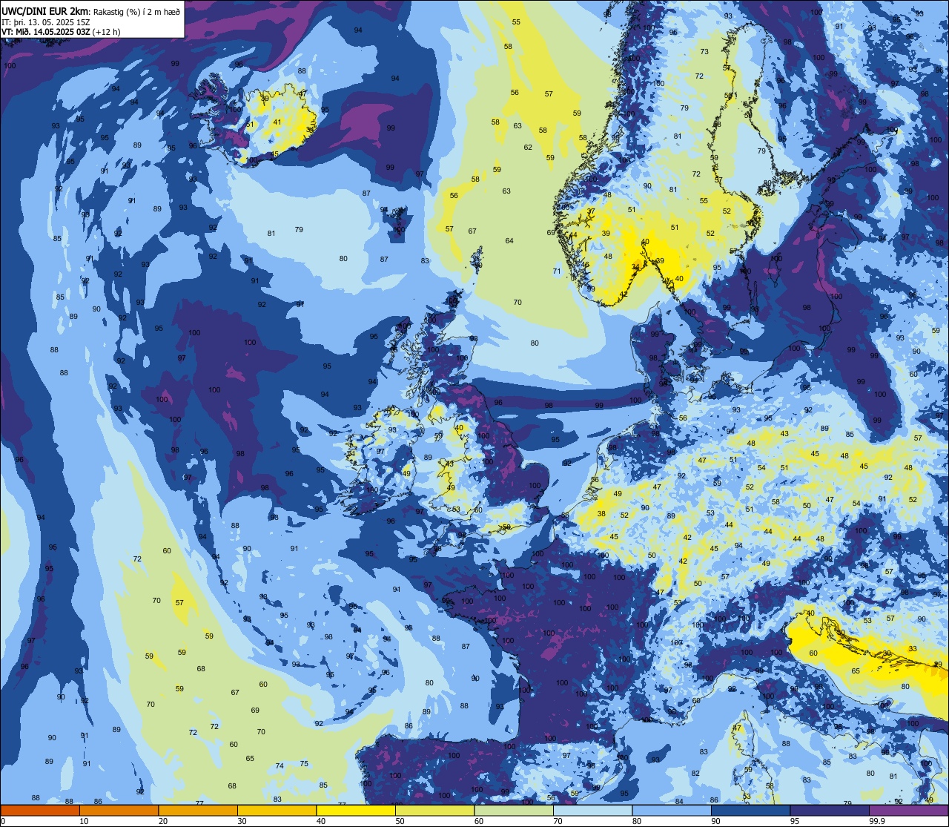Click the initial time 'IT: þri. 13. 05. 2025 15Z'
The height and width of the screenshot is (827, 949).
[x=46, y=22]
